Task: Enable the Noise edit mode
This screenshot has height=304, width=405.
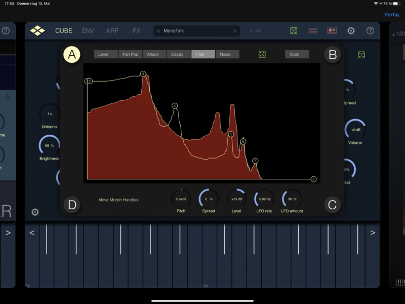Action: [226, 54]
